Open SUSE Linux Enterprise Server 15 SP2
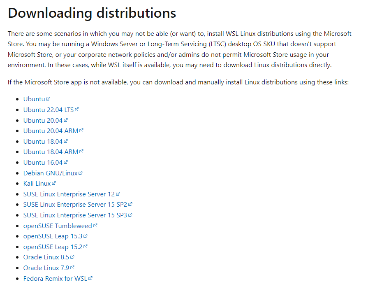 tap(78, 205)
